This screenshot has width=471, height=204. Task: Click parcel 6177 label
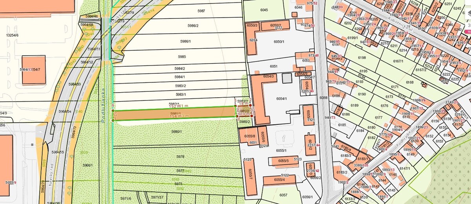[x=378, y=118]
